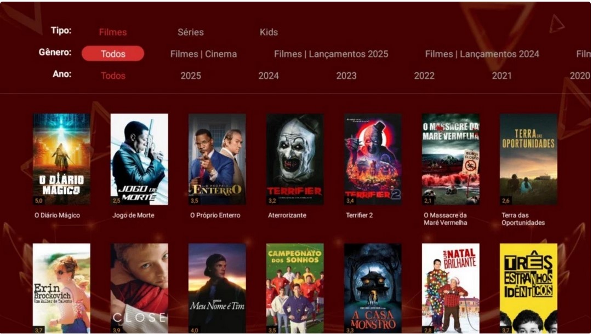Screen dimensions: 593x334
Task: Open the Terrifier 2 poster
Action: coord(373,159)
